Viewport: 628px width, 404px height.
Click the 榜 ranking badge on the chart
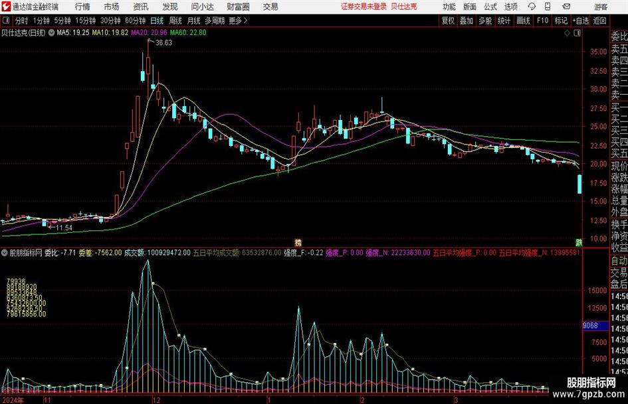[298, 242]
